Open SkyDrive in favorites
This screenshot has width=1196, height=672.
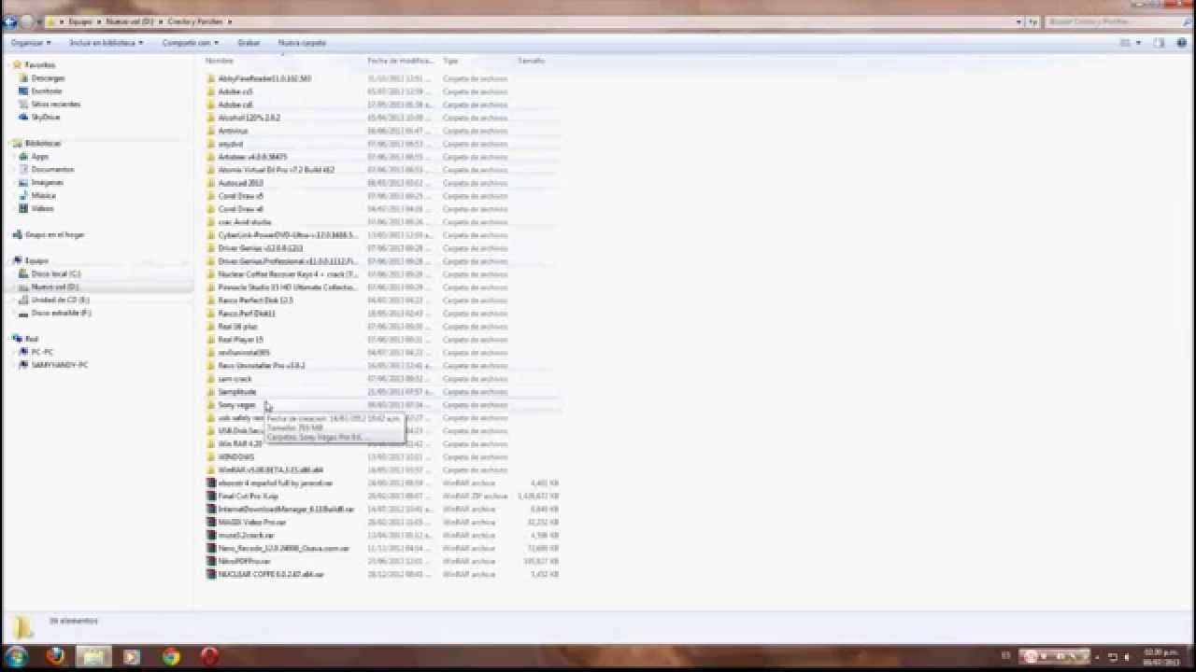tap(44, 118)
